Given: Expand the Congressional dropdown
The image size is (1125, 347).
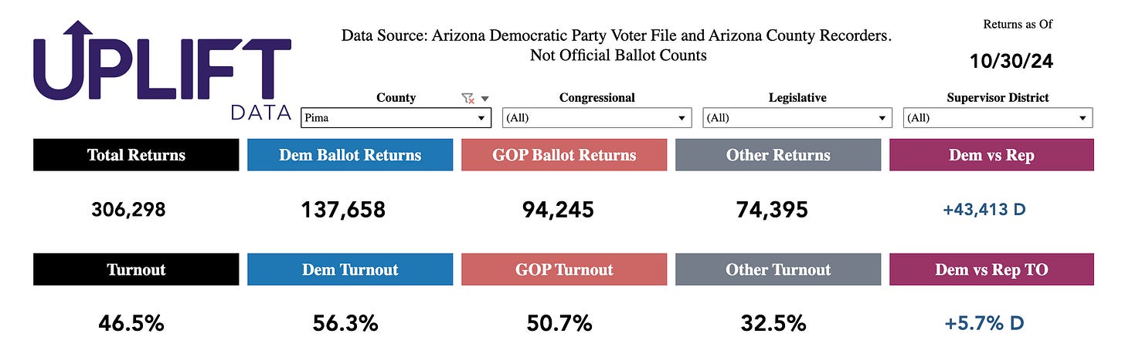Looking at the screenshot, I should click(x=597, y=118).
